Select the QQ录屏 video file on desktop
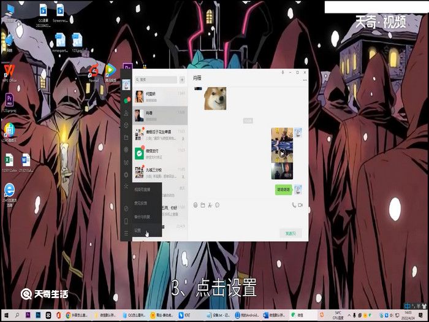Screen dimensions: 429x322 tap(43, 15)
